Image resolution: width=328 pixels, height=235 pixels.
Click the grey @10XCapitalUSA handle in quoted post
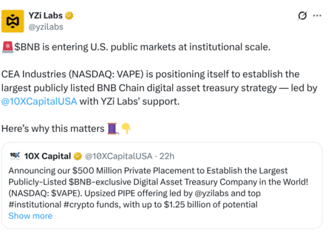(118, 156)
